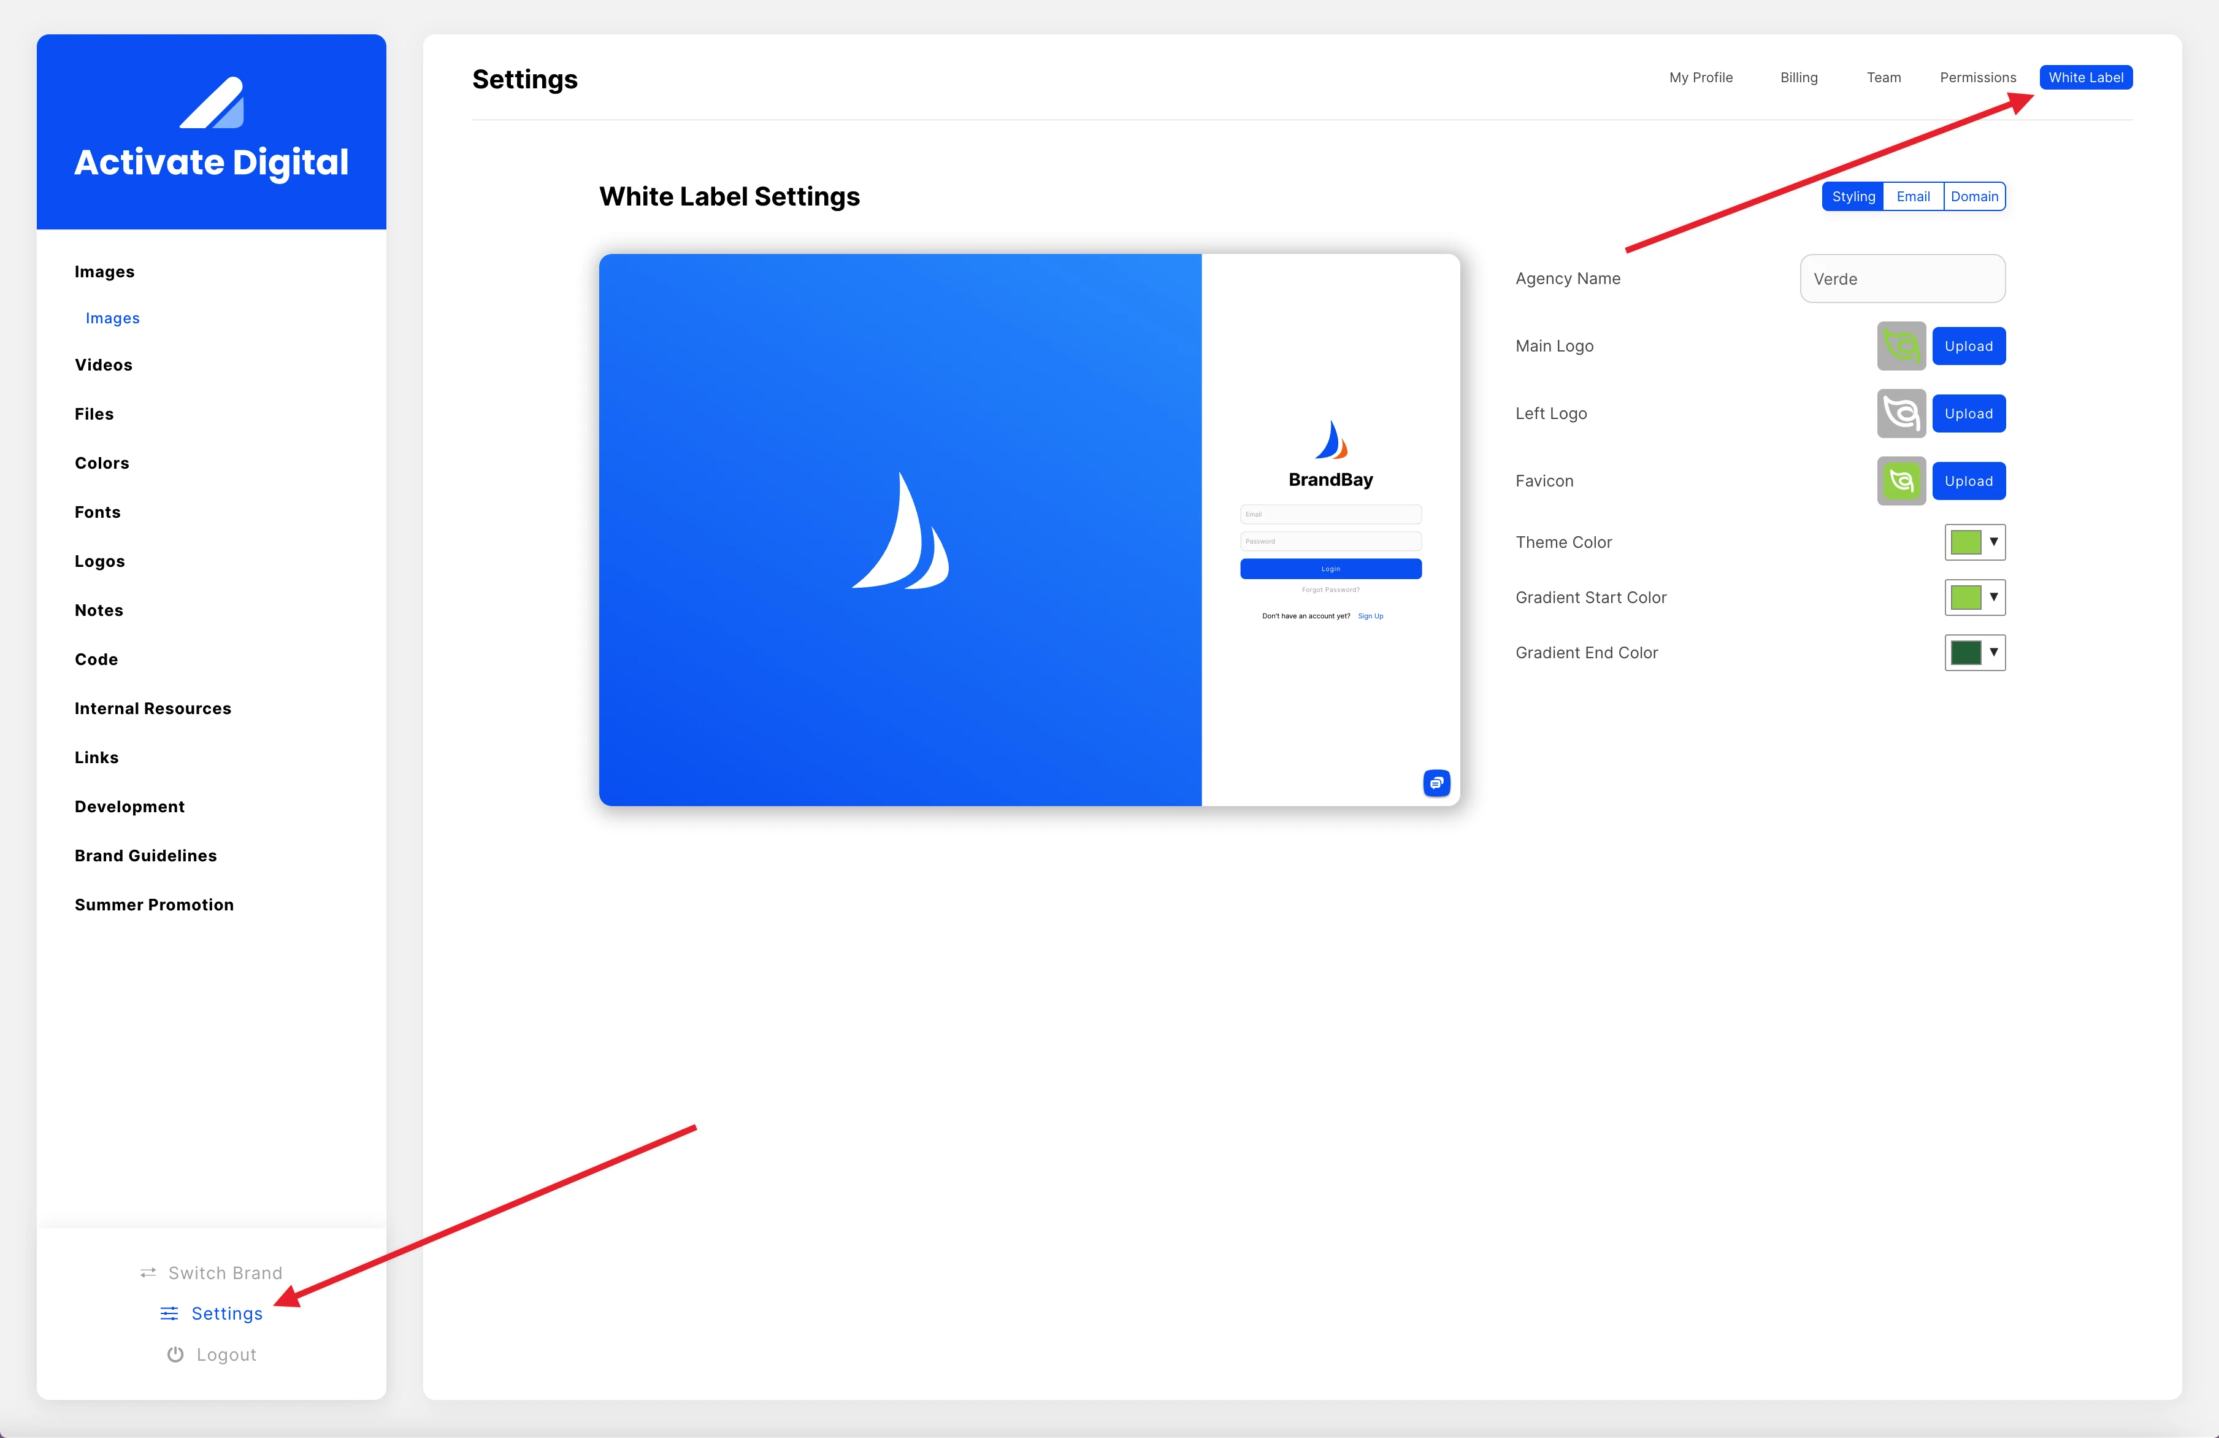This screenshot has width=2219, height=1438.
Task: Click the Logout power icon
Action: point(175,1354)
